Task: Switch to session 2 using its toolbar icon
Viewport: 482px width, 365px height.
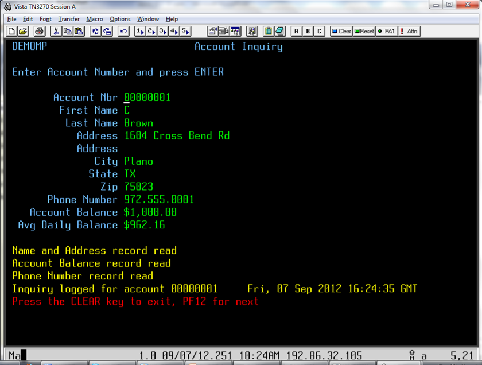Action: click(151, 31)
